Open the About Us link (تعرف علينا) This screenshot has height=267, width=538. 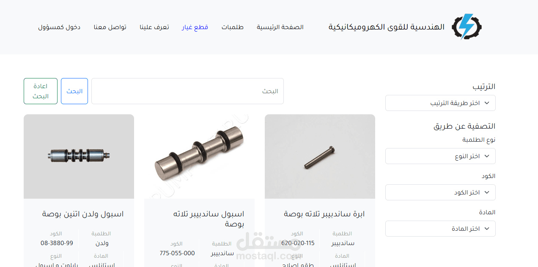click(154, 27)
